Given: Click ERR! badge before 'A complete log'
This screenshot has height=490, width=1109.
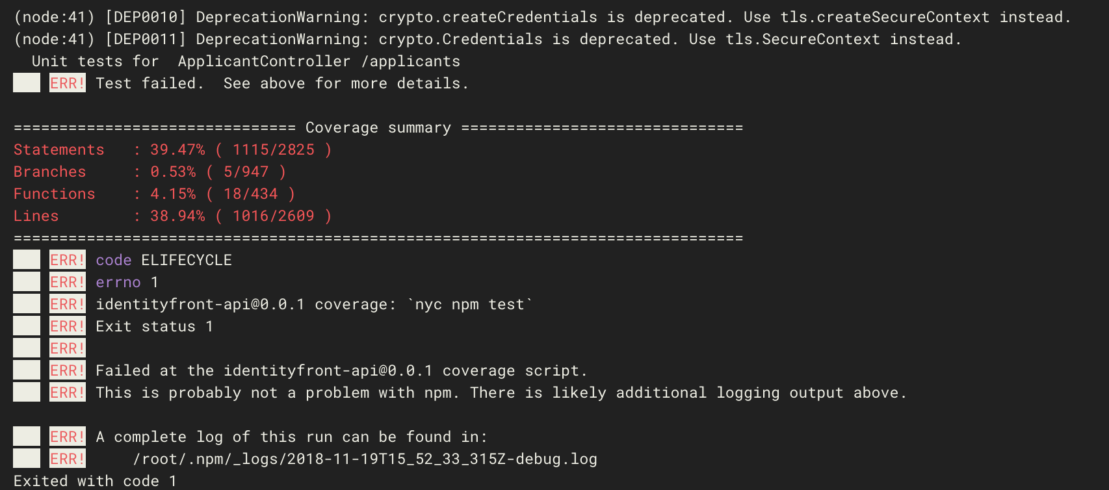Looking at the screenshot, I should [x=68, y=437].
